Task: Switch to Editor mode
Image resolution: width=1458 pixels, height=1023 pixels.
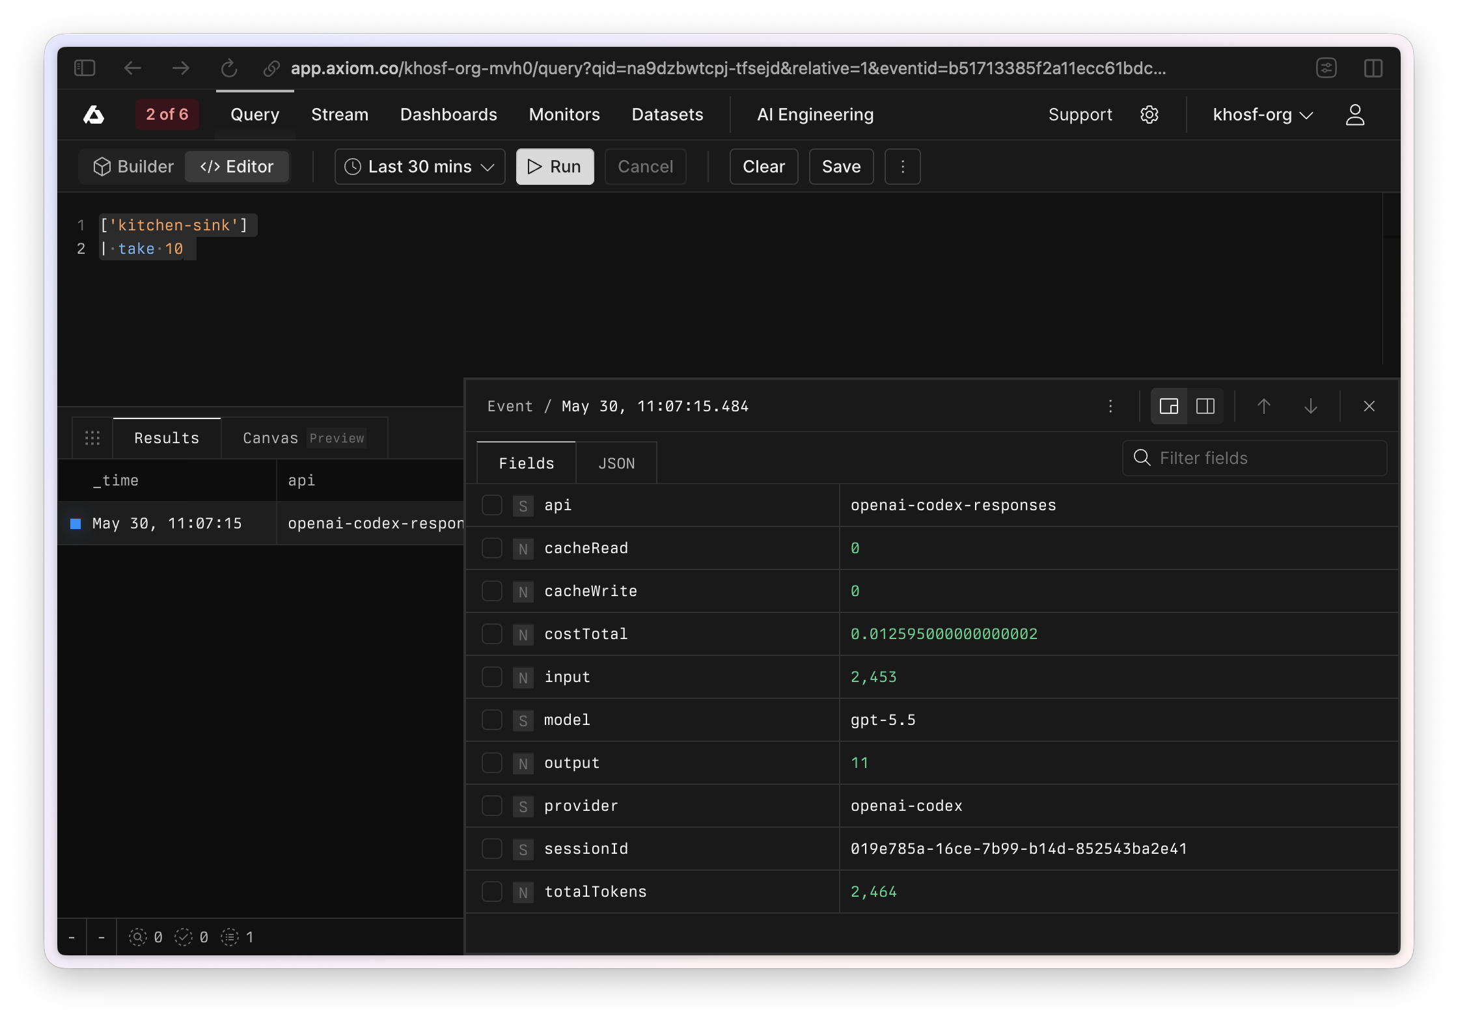Action: coord(237,167)
